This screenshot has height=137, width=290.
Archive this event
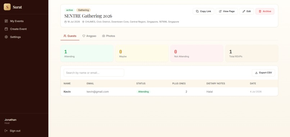(265, 11)
